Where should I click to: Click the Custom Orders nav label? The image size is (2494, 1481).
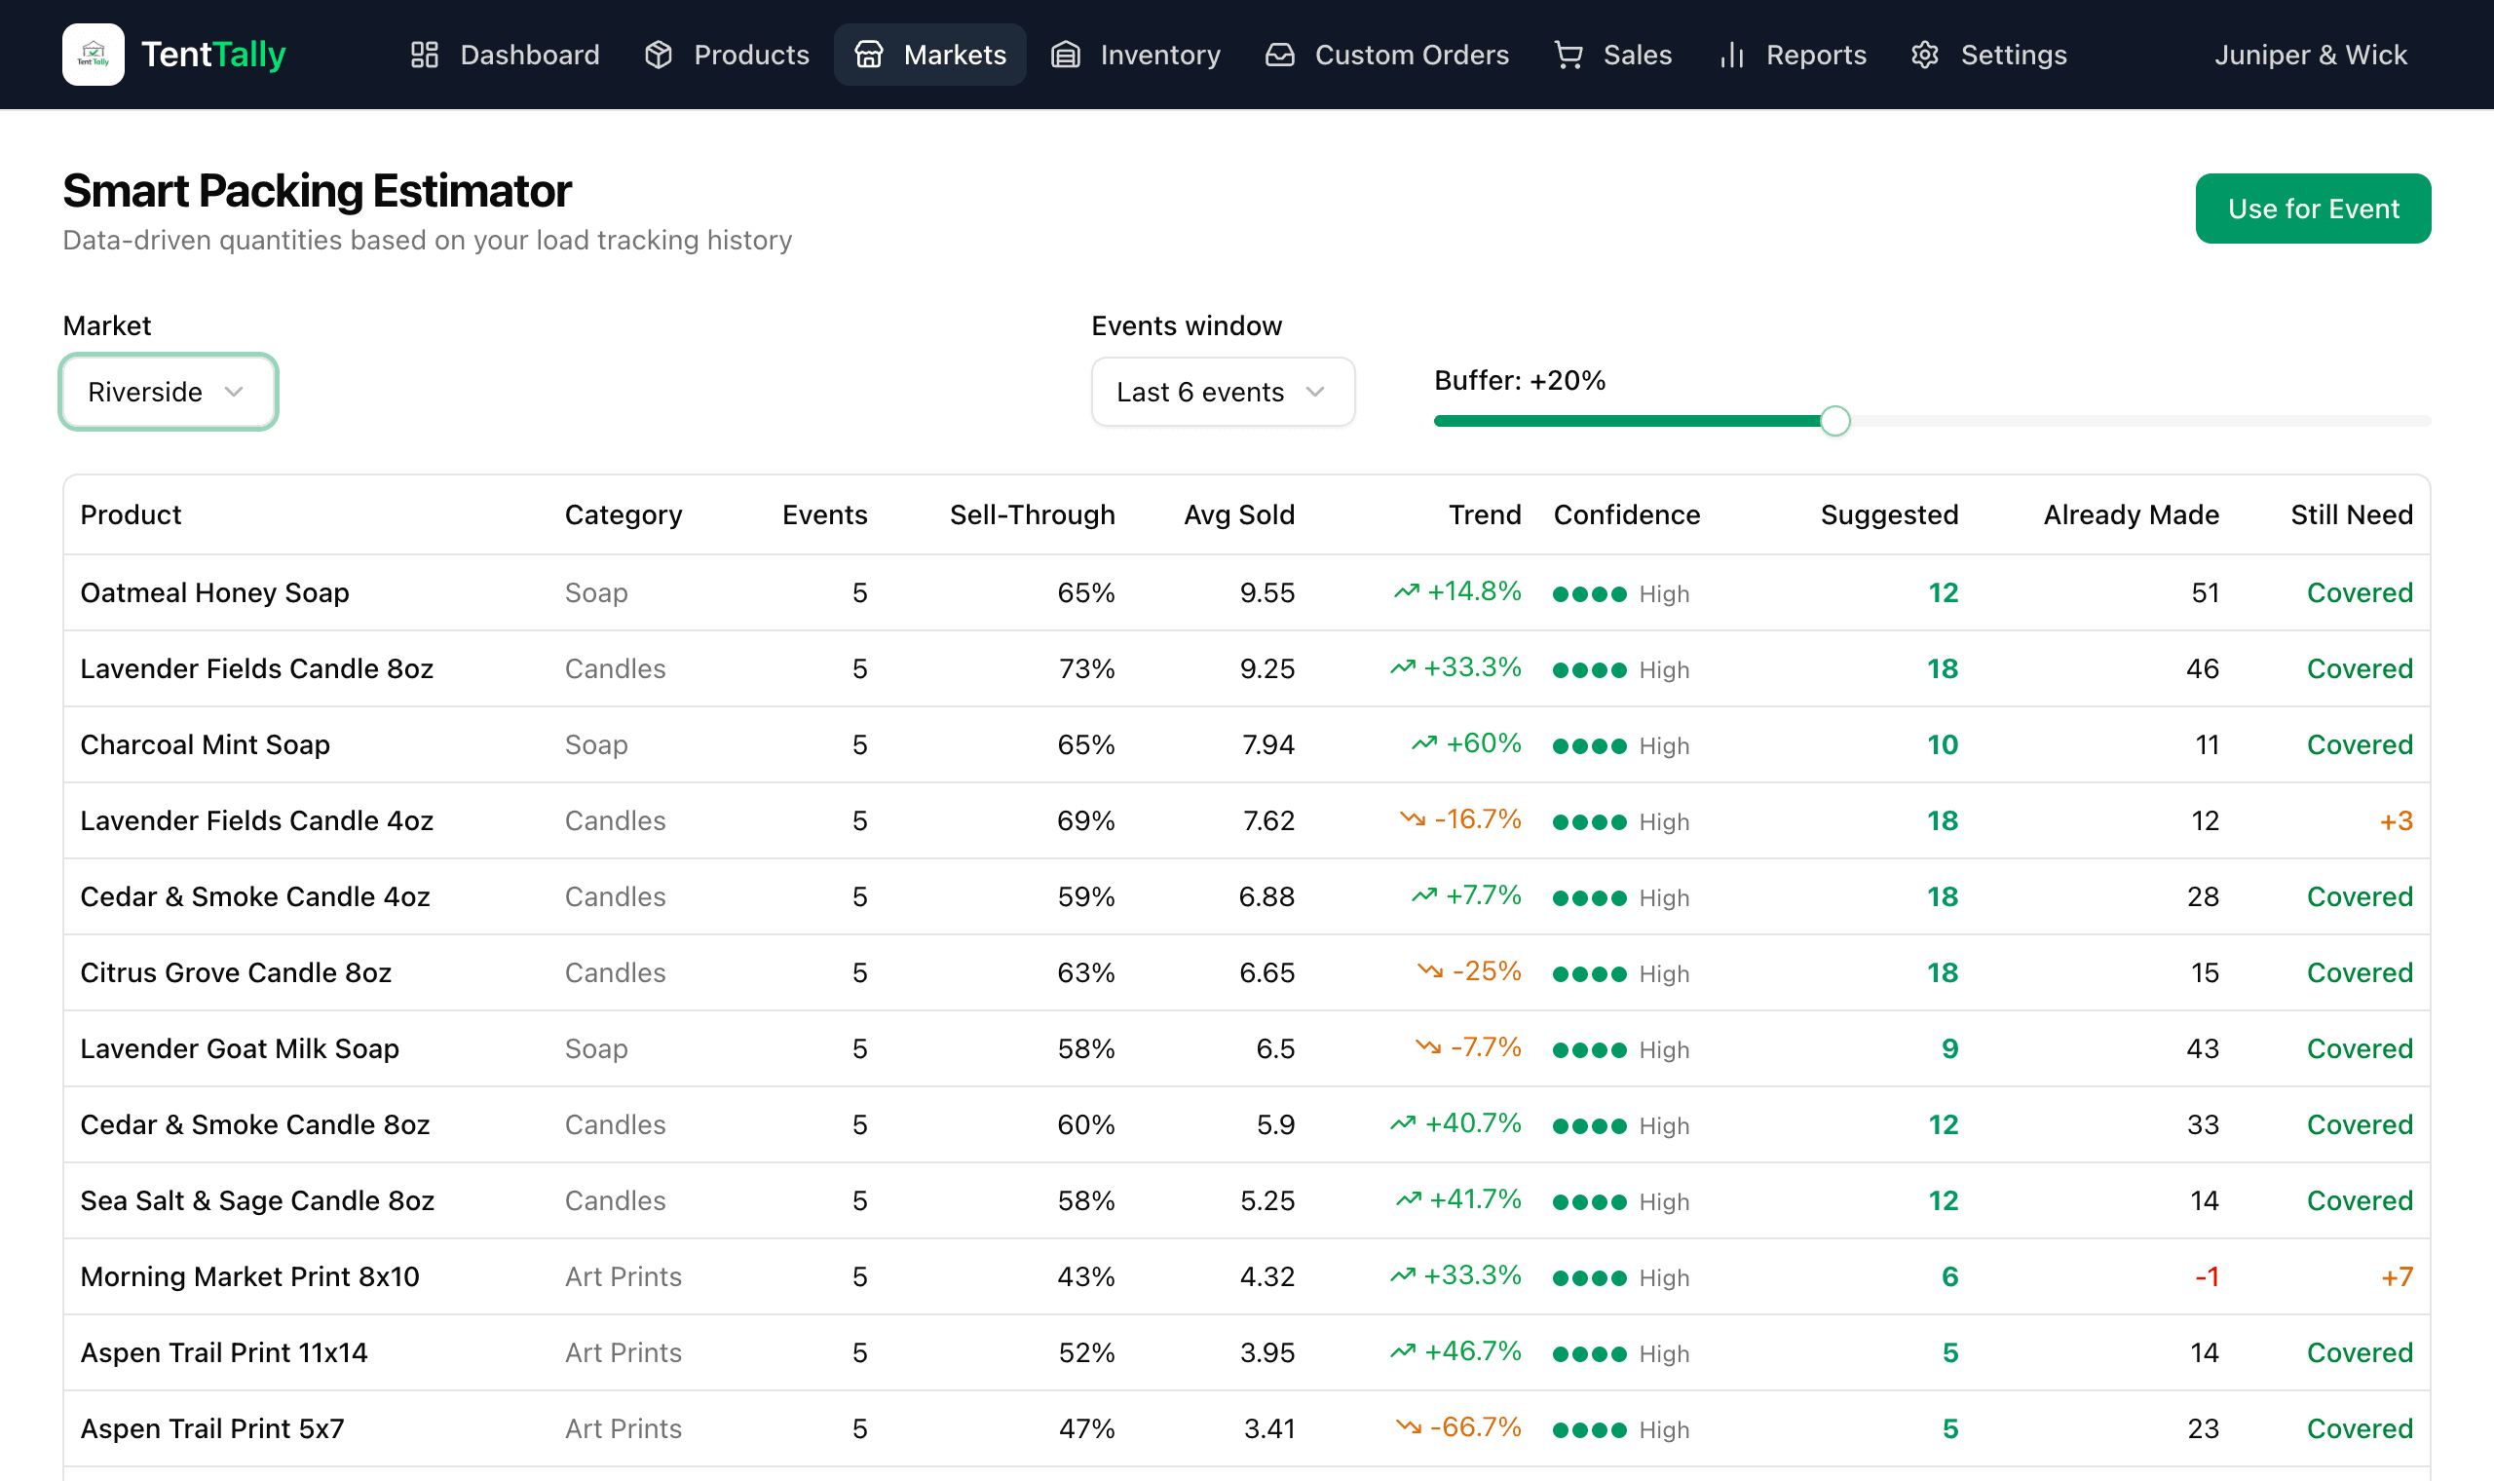coord(1412,55)
